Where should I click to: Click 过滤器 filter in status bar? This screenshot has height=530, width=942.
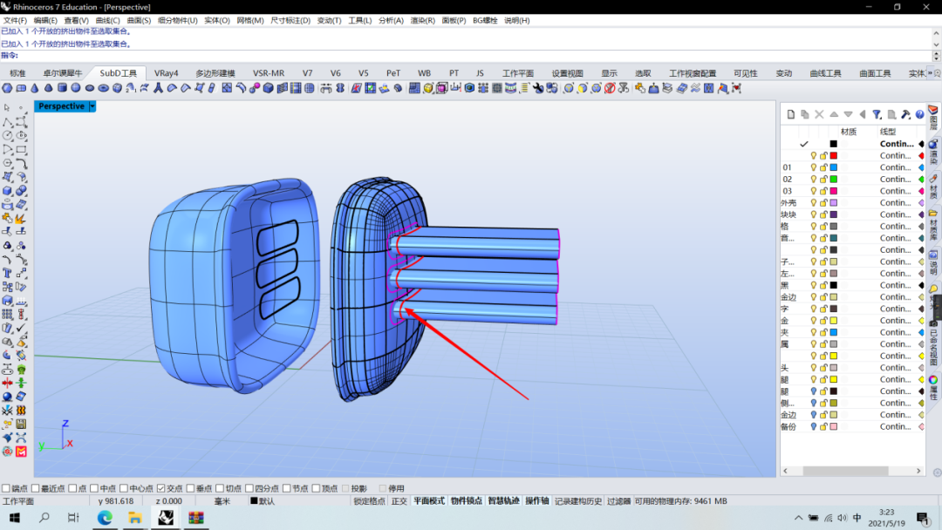pyautogui.click(x=618, y=501)
